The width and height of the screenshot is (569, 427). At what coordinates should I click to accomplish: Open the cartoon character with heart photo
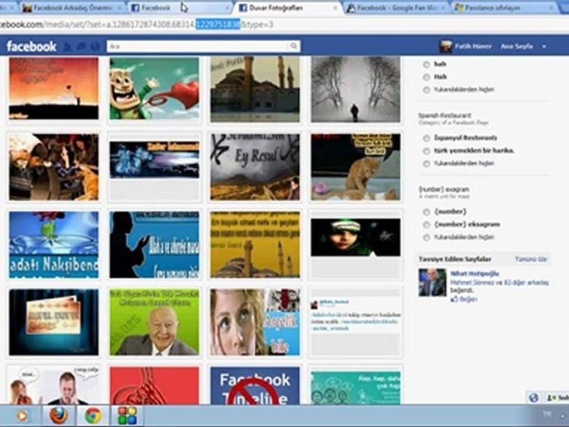[154, 88]
